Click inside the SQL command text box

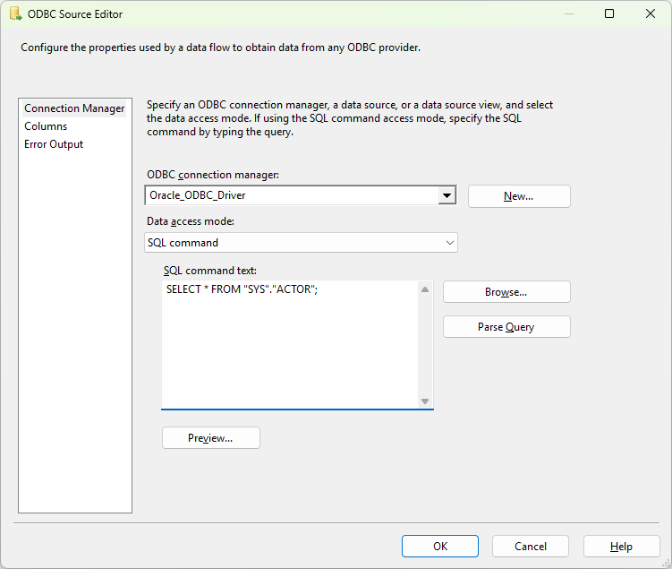(290, 345)
